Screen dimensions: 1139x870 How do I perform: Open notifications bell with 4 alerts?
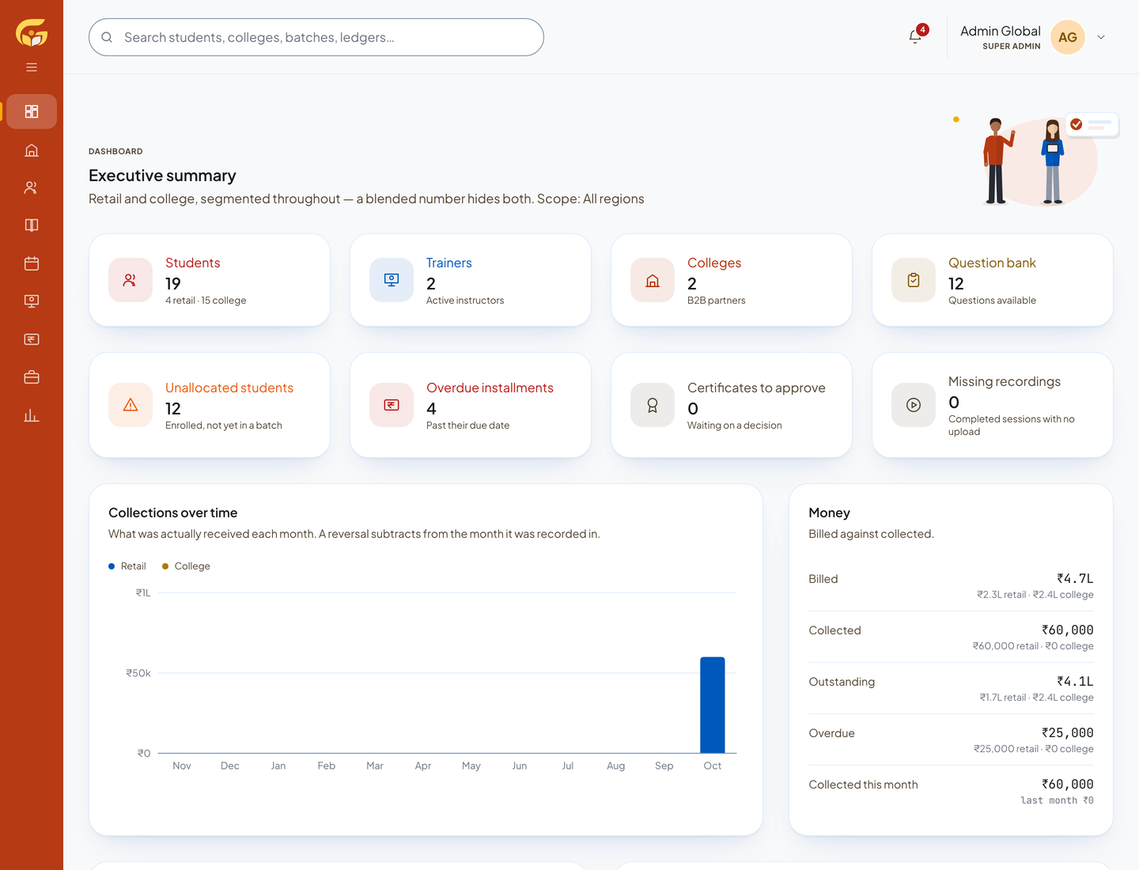[x=915, y=36]
